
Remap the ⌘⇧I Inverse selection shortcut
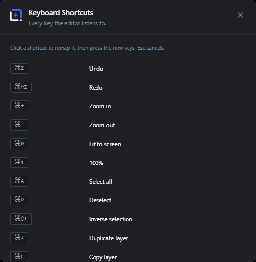21,219
